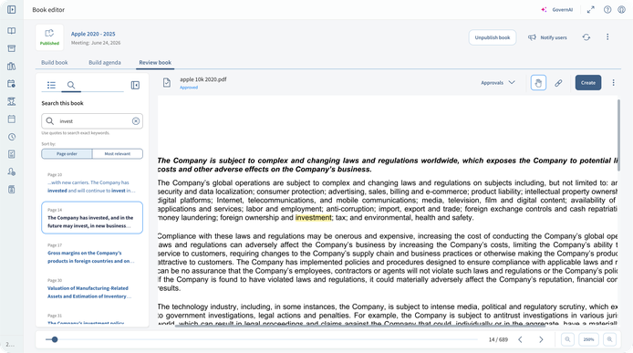The image size is (633, 353).
Task: Open the plain calendar icon in sidebar
Action: click(11, 119)
